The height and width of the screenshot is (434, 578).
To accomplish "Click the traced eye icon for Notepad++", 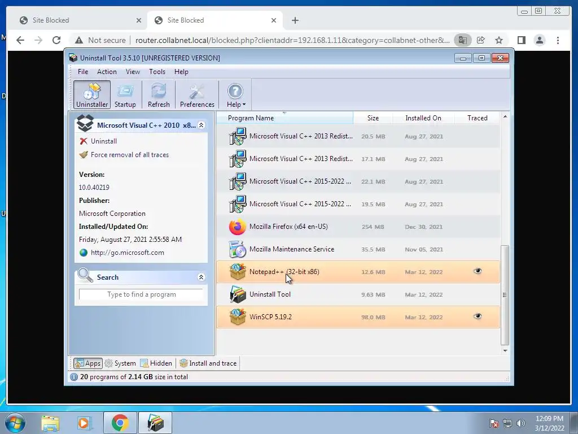I will (x=478, y=271).
